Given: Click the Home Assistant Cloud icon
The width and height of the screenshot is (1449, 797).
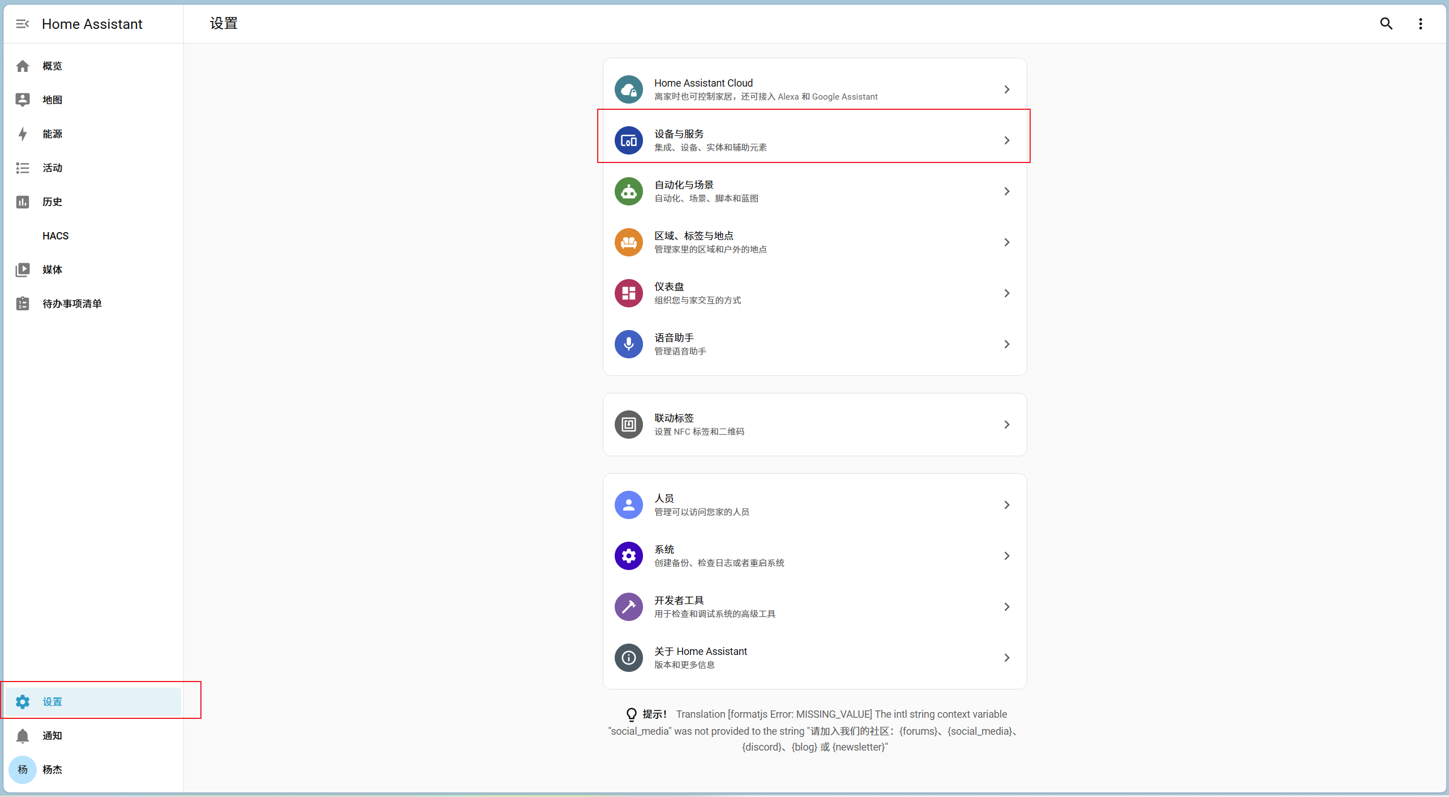Looking at the screenshot, I should (x=628, y=89).
